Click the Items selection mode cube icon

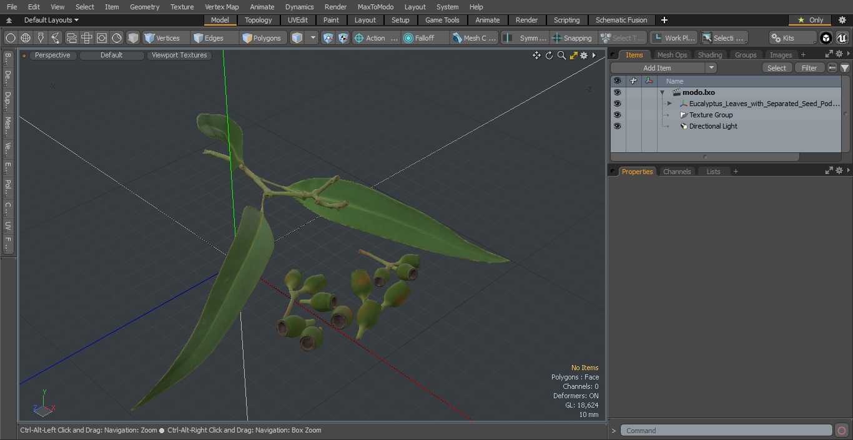pyautogui.click(x=297, y=38)
